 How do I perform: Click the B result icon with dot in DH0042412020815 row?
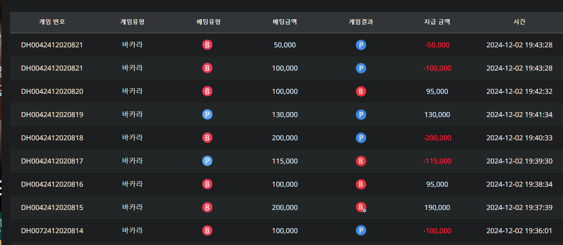coord(361,207)
